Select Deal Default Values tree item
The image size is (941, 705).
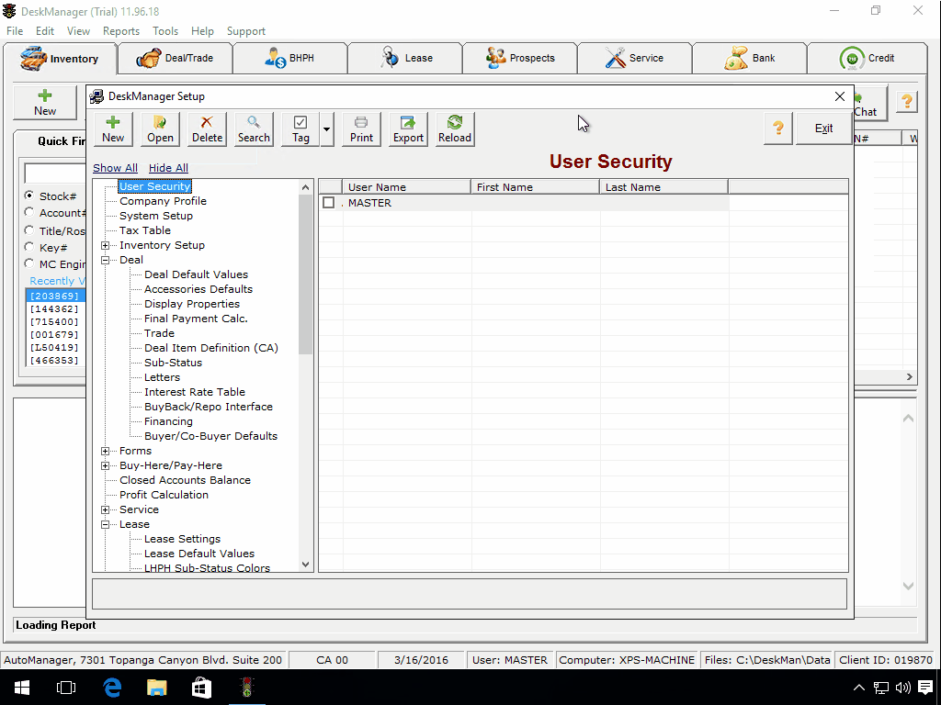pyautogui.click(x=196, y=274)
